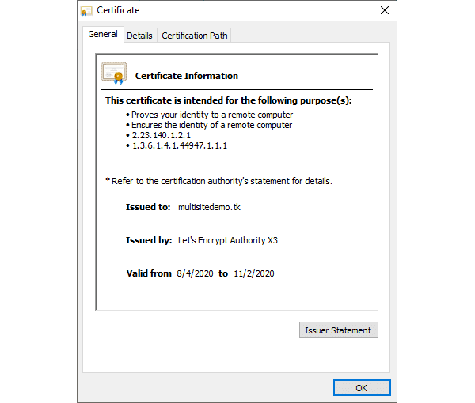
Task: Click the certificate ribbon seal image
Action: 114,73
